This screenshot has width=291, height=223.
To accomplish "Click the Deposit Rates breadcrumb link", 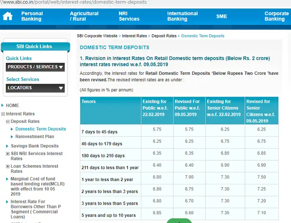I will pos(164,36).
